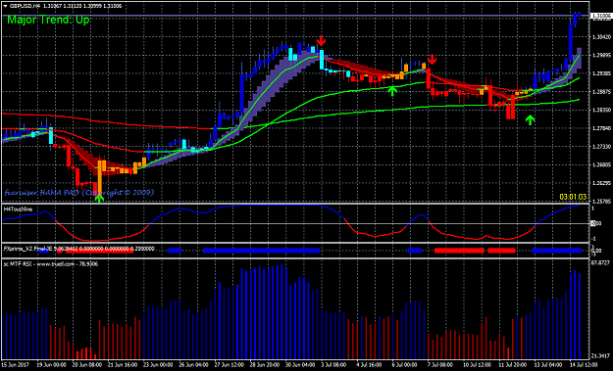Select the red sell arrow above the 7 Jul candle
Image resolution: width=613 pixels, height=371 pixels.
(x=432, y=60)
